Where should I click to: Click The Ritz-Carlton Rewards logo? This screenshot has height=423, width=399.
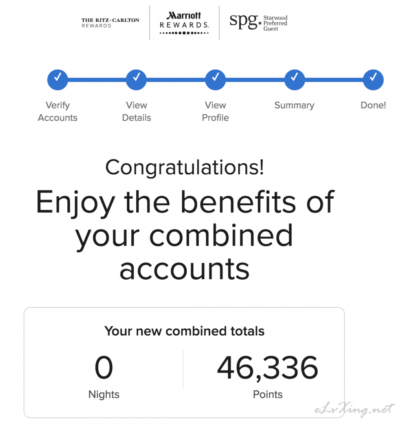(x=110, y=23)
